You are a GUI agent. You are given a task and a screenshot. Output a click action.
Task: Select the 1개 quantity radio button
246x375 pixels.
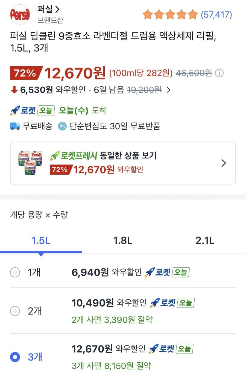tap(15, 272)
